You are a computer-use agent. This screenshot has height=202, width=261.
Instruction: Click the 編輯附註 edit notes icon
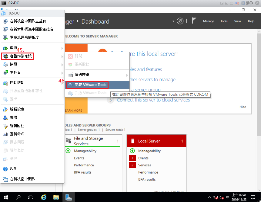(x=5, y=126)
